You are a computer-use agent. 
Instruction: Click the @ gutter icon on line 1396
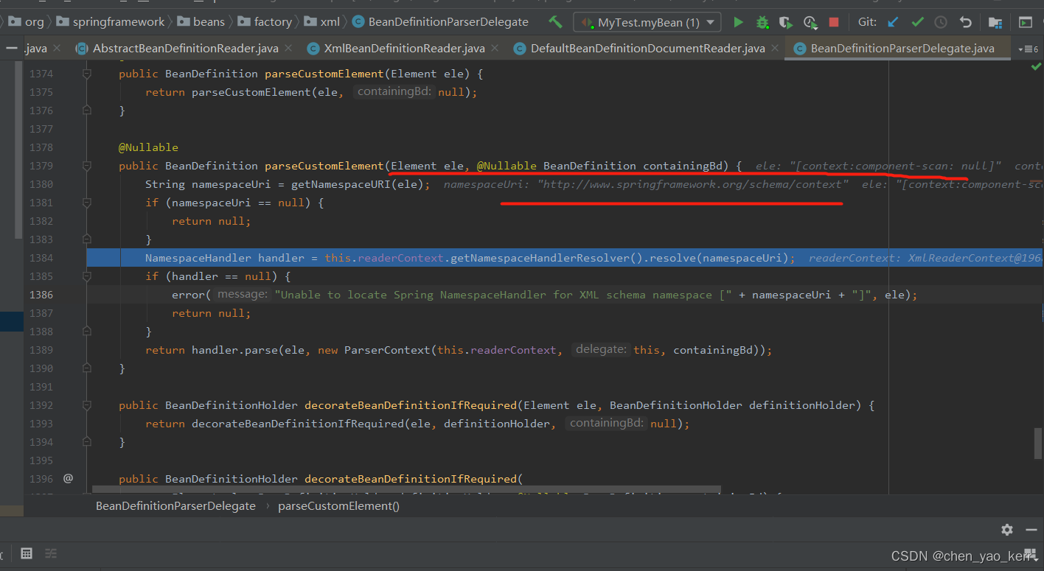point(68,478)
